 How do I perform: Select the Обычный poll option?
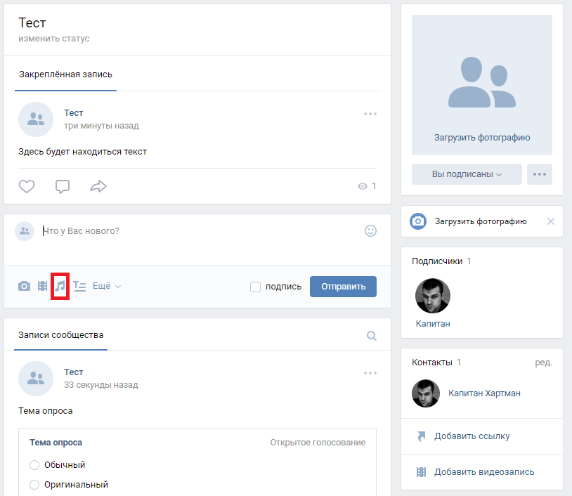point(35,465)
